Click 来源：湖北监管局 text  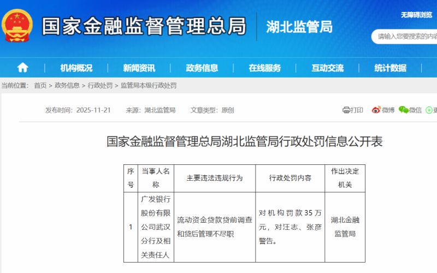tap(151, 110)
